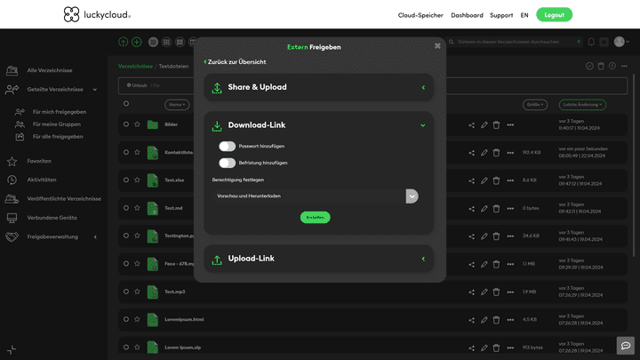Open the Favoriten star in the sidebar
Viewport: 640px width, 360px height.
12,161
